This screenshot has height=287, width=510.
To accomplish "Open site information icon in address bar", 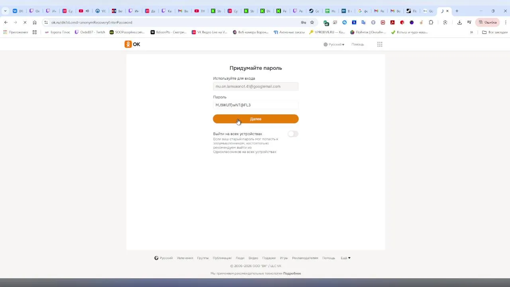I will pos(46,22).
